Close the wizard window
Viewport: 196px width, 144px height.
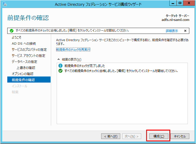pyautogui.click(x=189, y=3)
